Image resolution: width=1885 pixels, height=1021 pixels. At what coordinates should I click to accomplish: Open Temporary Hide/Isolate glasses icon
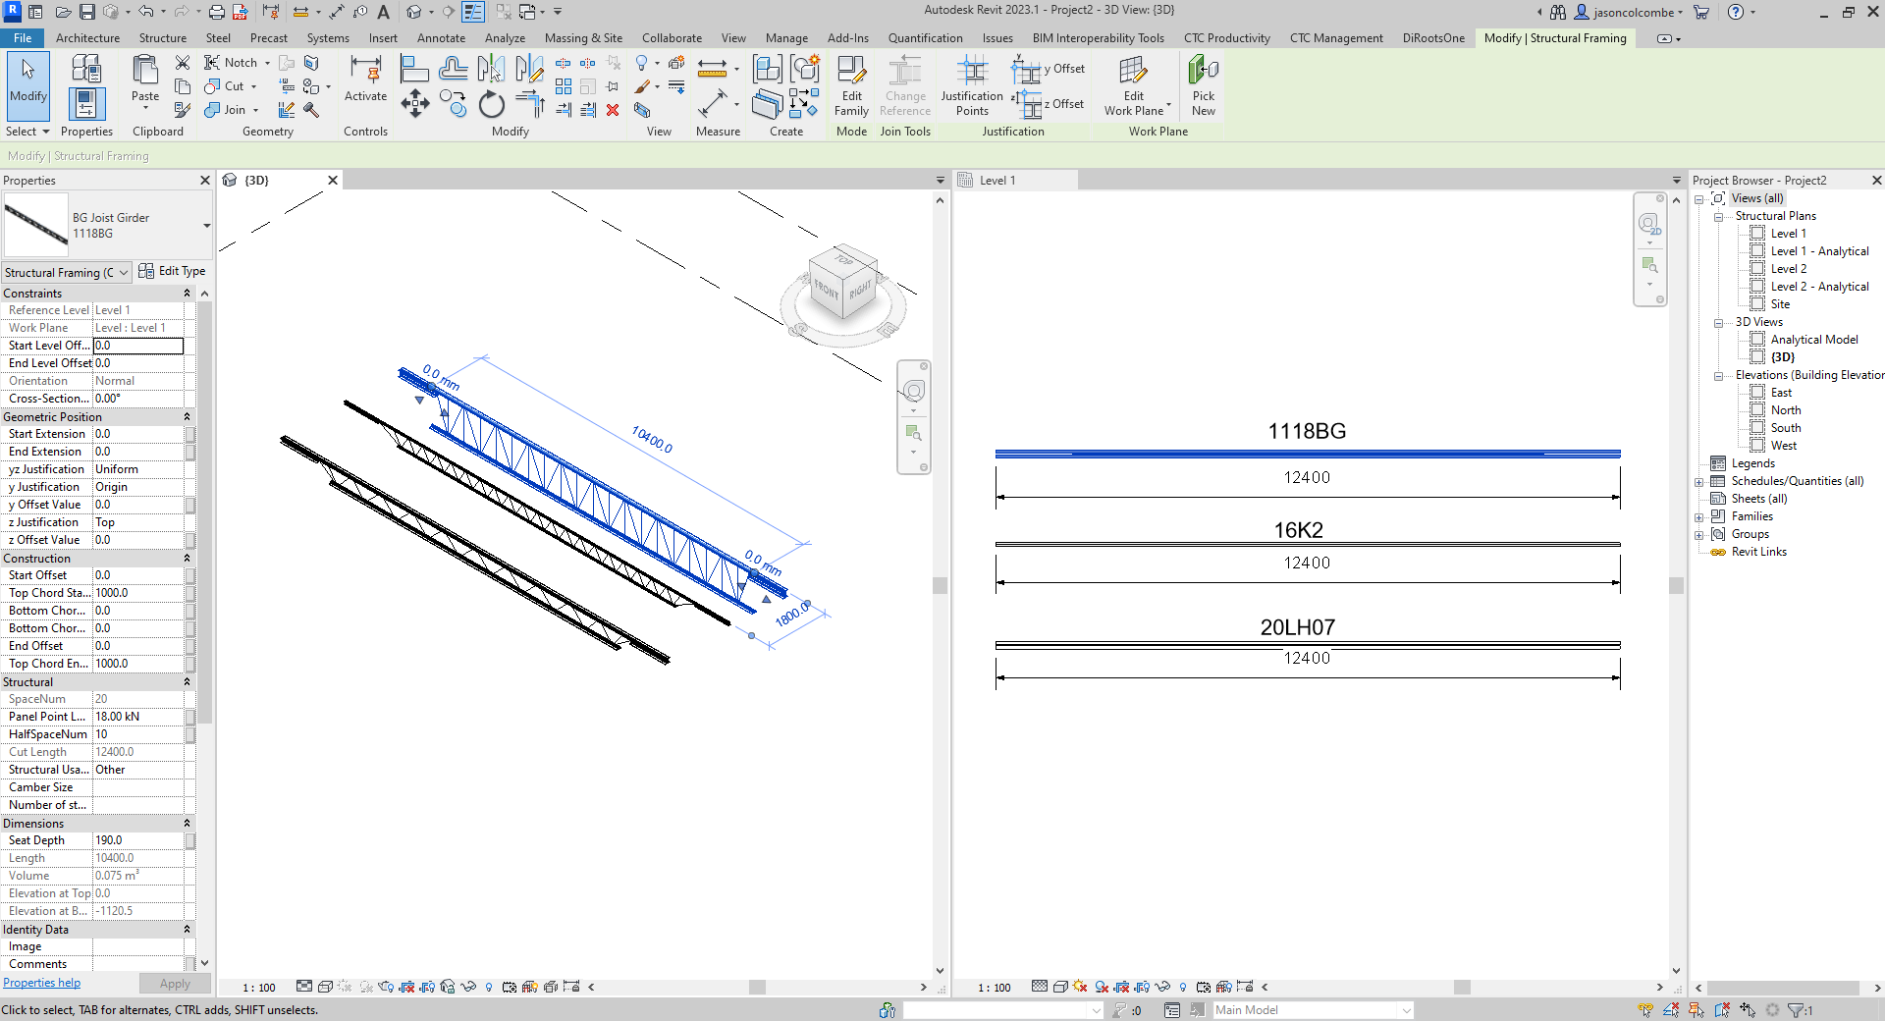(x=467, y=988)
